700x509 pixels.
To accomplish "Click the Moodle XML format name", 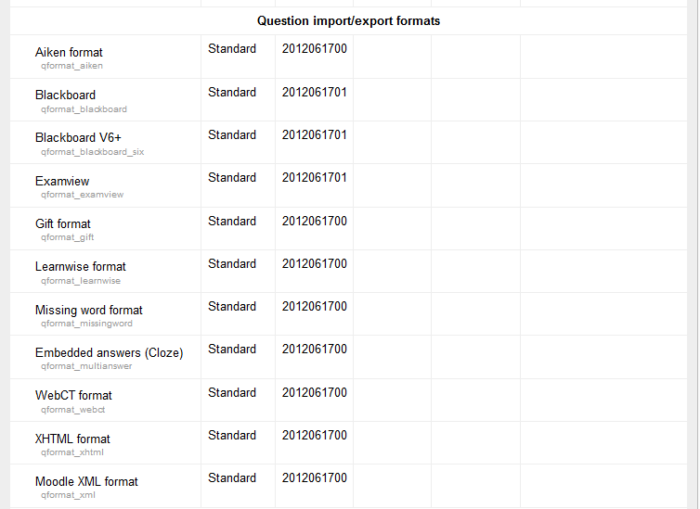I will coord(86,482).
